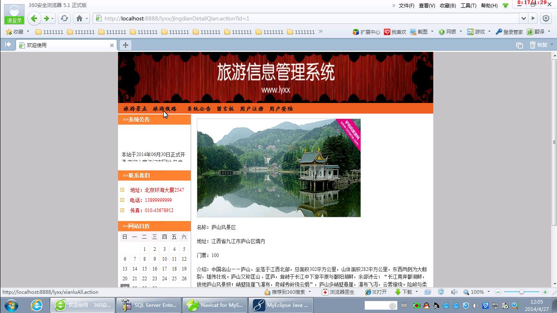This screenshot has width=557, height=313.
Task: Expand the 游戏 dropdown arrow
Action: (x=489, y=31)
